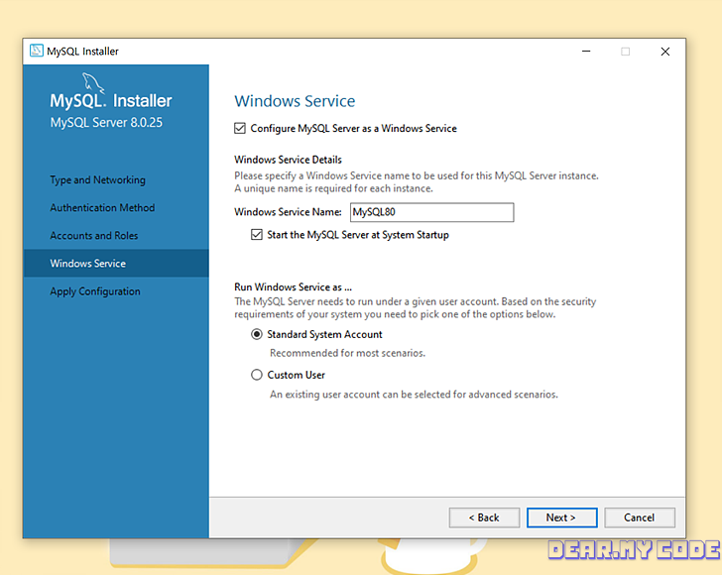Toggle Start the MySQL Server at System Startup

coord(257,235)
